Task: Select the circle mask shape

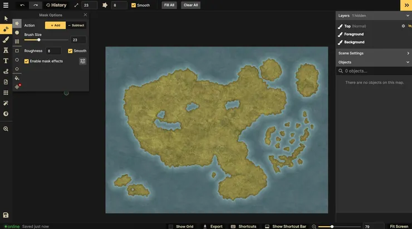Action: click(x=17, y=60)
